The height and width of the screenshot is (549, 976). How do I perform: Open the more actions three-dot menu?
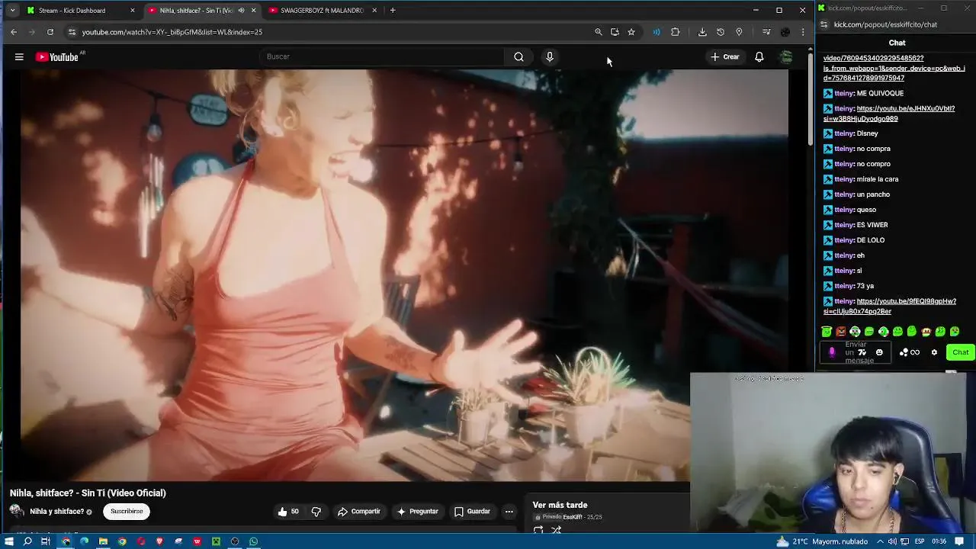(x=509, y=512)
